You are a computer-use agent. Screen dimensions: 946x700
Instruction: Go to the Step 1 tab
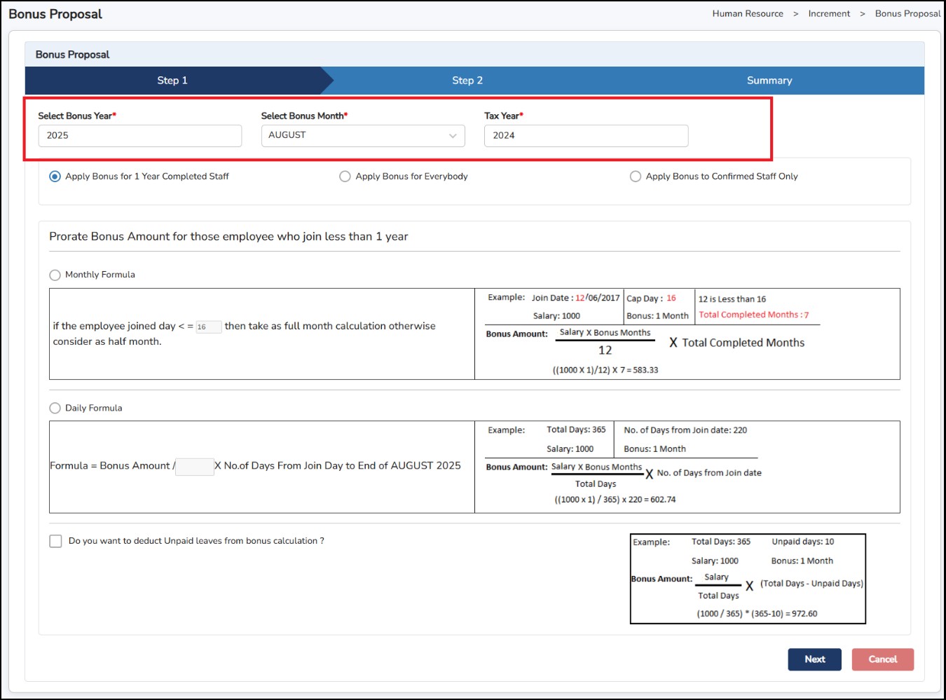tap(172, 81)
